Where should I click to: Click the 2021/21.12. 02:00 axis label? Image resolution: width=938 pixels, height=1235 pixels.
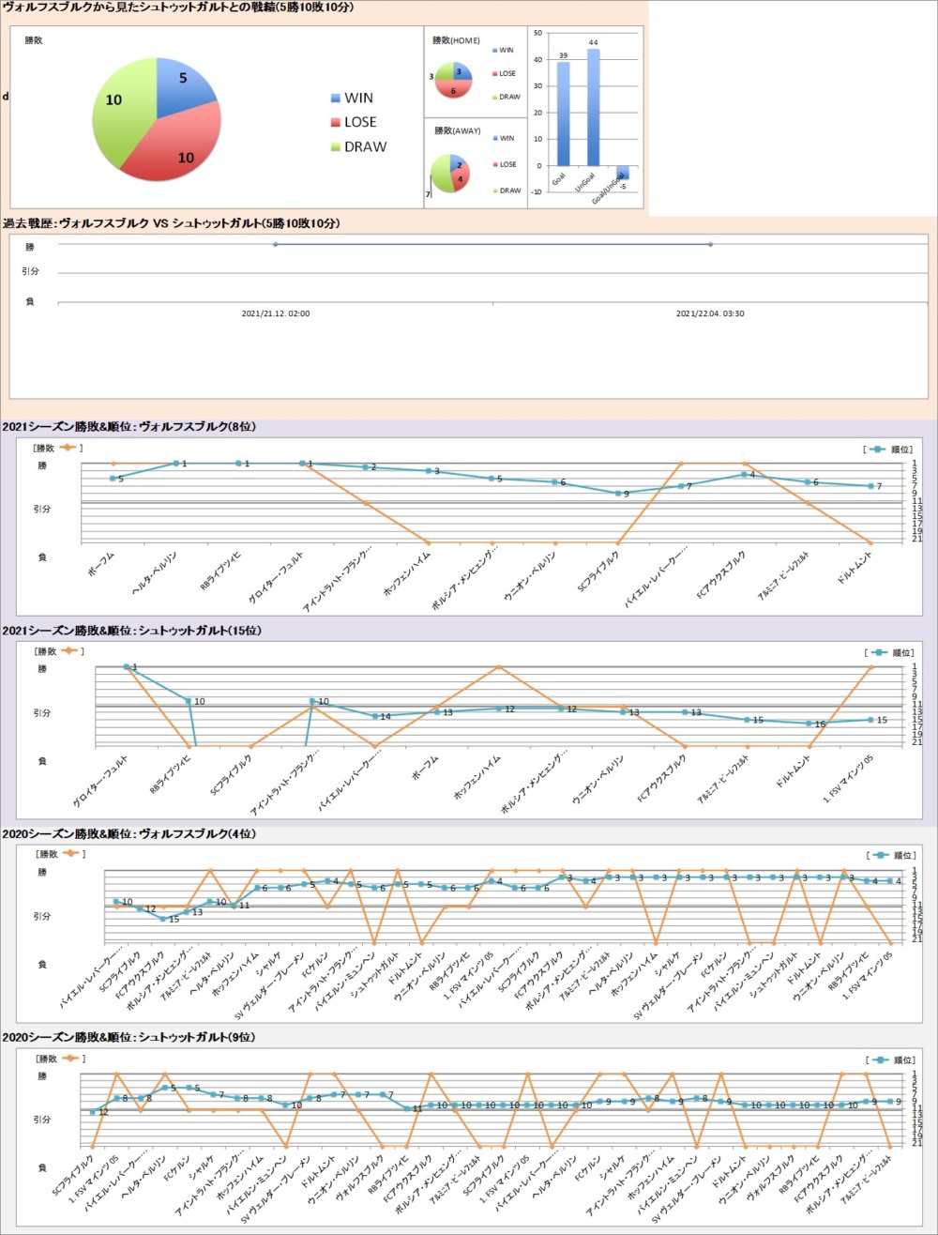[276, 313]
